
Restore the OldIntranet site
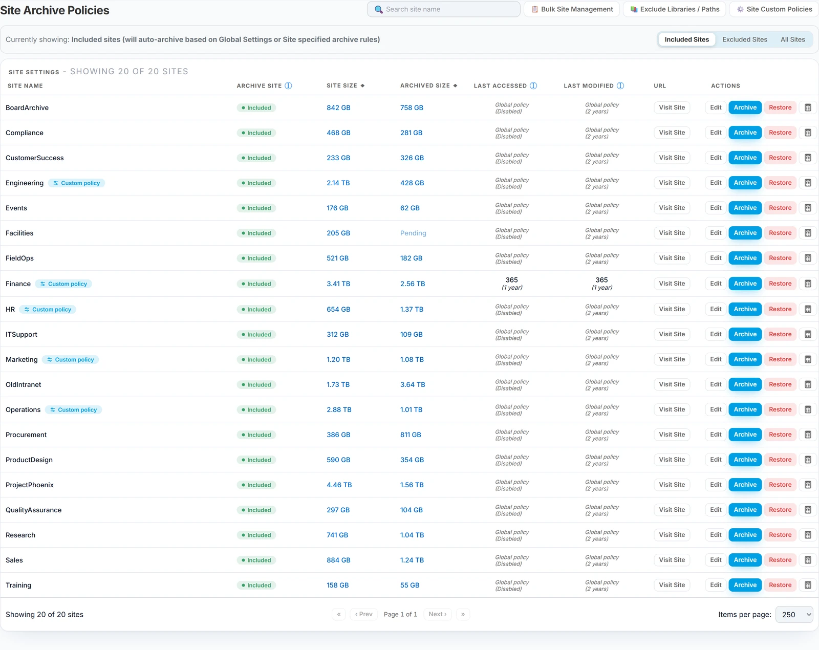pyautogui.click(x=780, y=384)
